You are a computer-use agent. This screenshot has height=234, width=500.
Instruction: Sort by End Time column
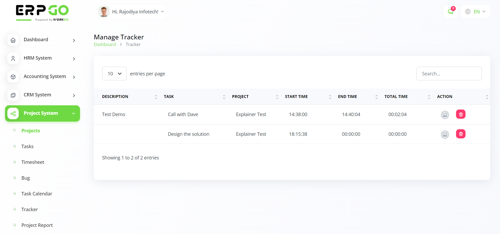(x=377, y=97)
